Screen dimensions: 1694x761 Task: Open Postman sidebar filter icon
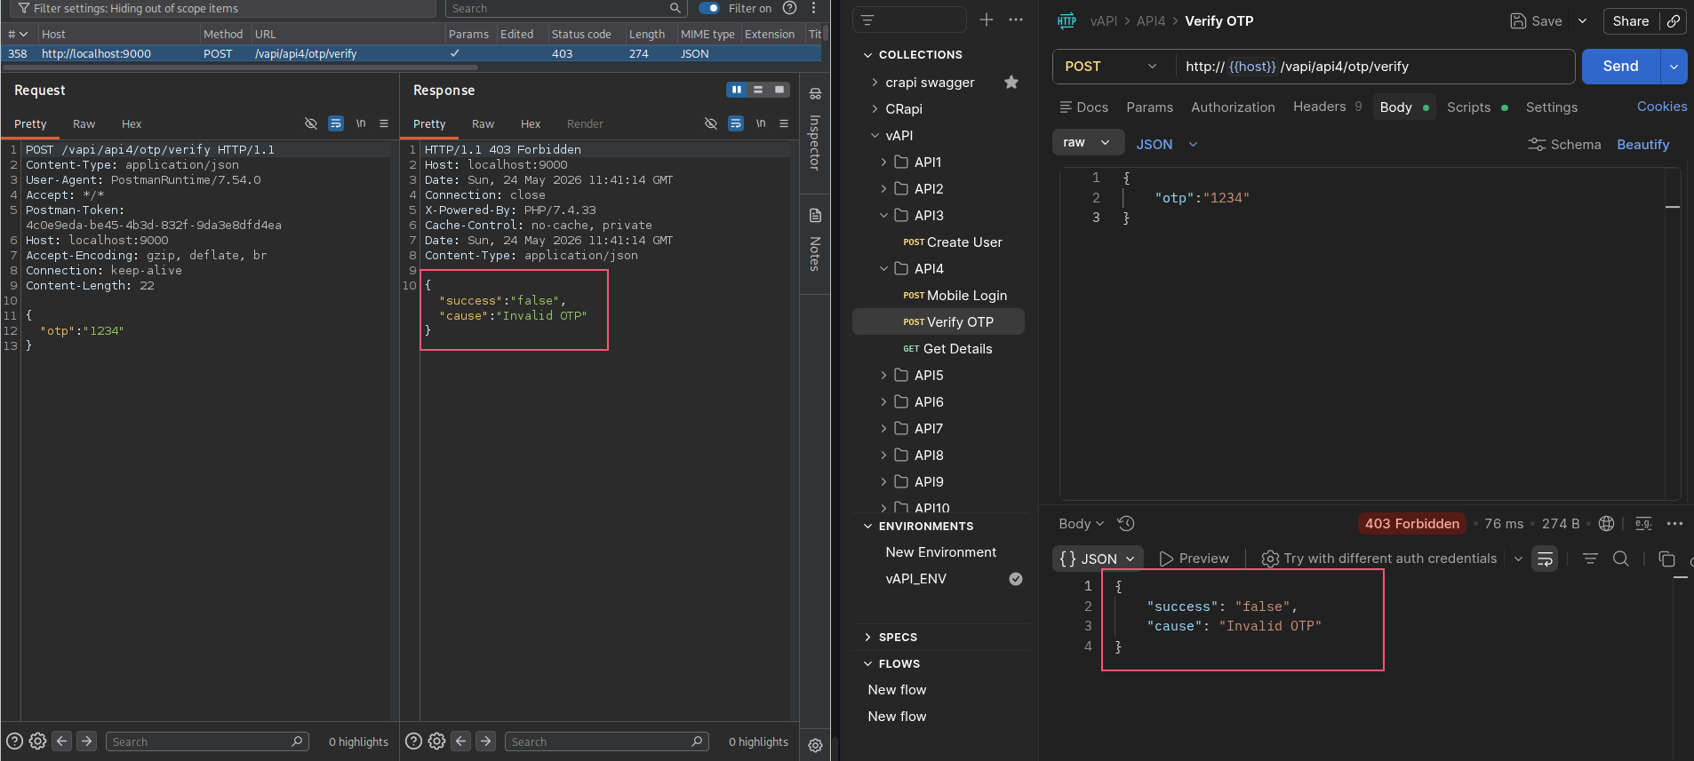pos(868,20)
